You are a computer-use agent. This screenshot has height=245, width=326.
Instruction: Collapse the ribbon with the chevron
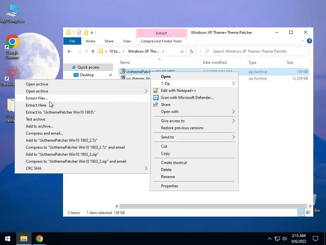click(302, 41)
